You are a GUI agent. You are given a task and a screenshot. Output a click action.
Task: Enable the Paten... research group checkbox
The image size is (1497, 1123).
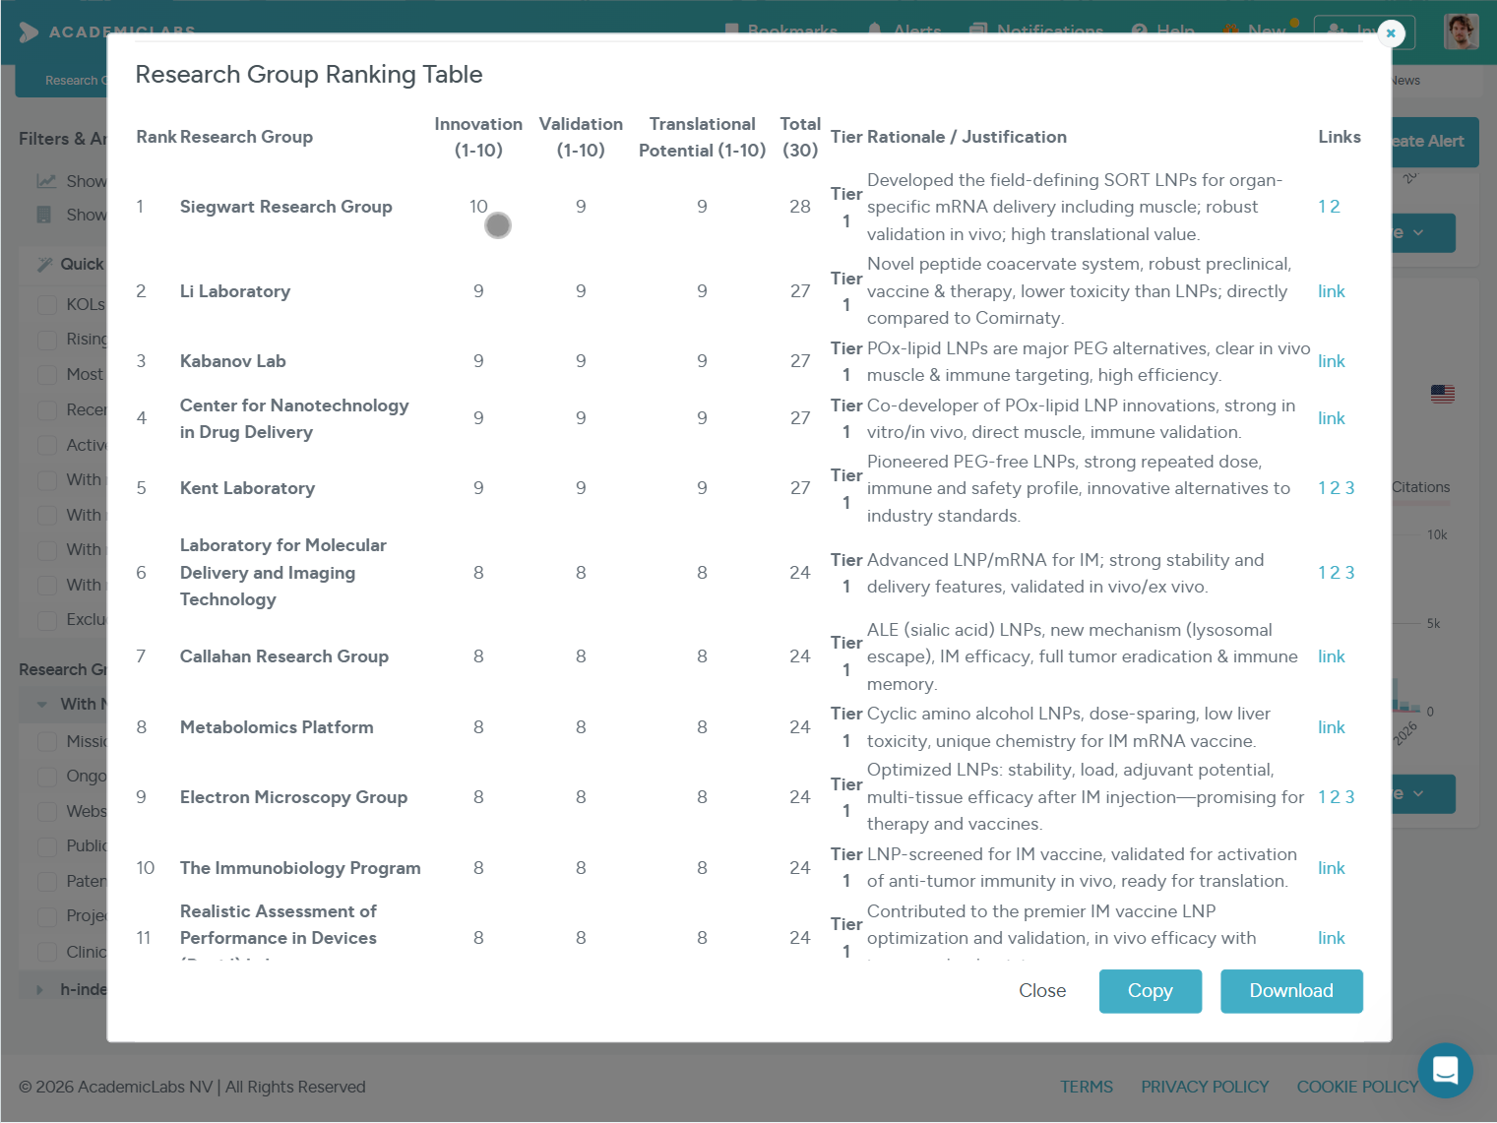click(46, 882)
